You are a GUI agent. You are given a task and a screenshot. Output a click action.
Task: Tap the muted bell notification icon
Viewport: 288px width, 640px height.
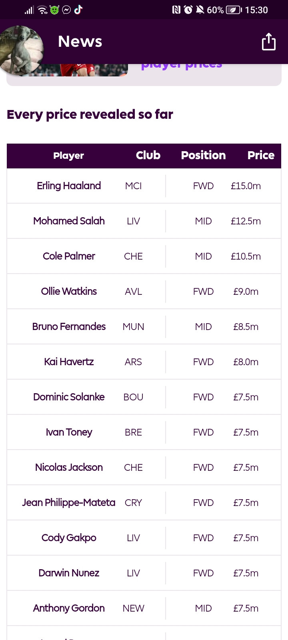coord(200,10)
